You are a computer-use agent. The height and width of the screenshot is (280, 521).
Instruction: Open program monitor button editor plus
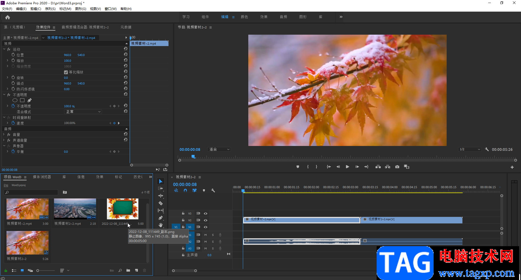512,167
